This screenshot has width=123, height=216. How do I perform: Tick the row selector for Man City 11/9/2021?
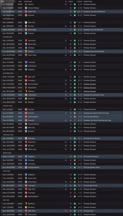tap(2, 22)
